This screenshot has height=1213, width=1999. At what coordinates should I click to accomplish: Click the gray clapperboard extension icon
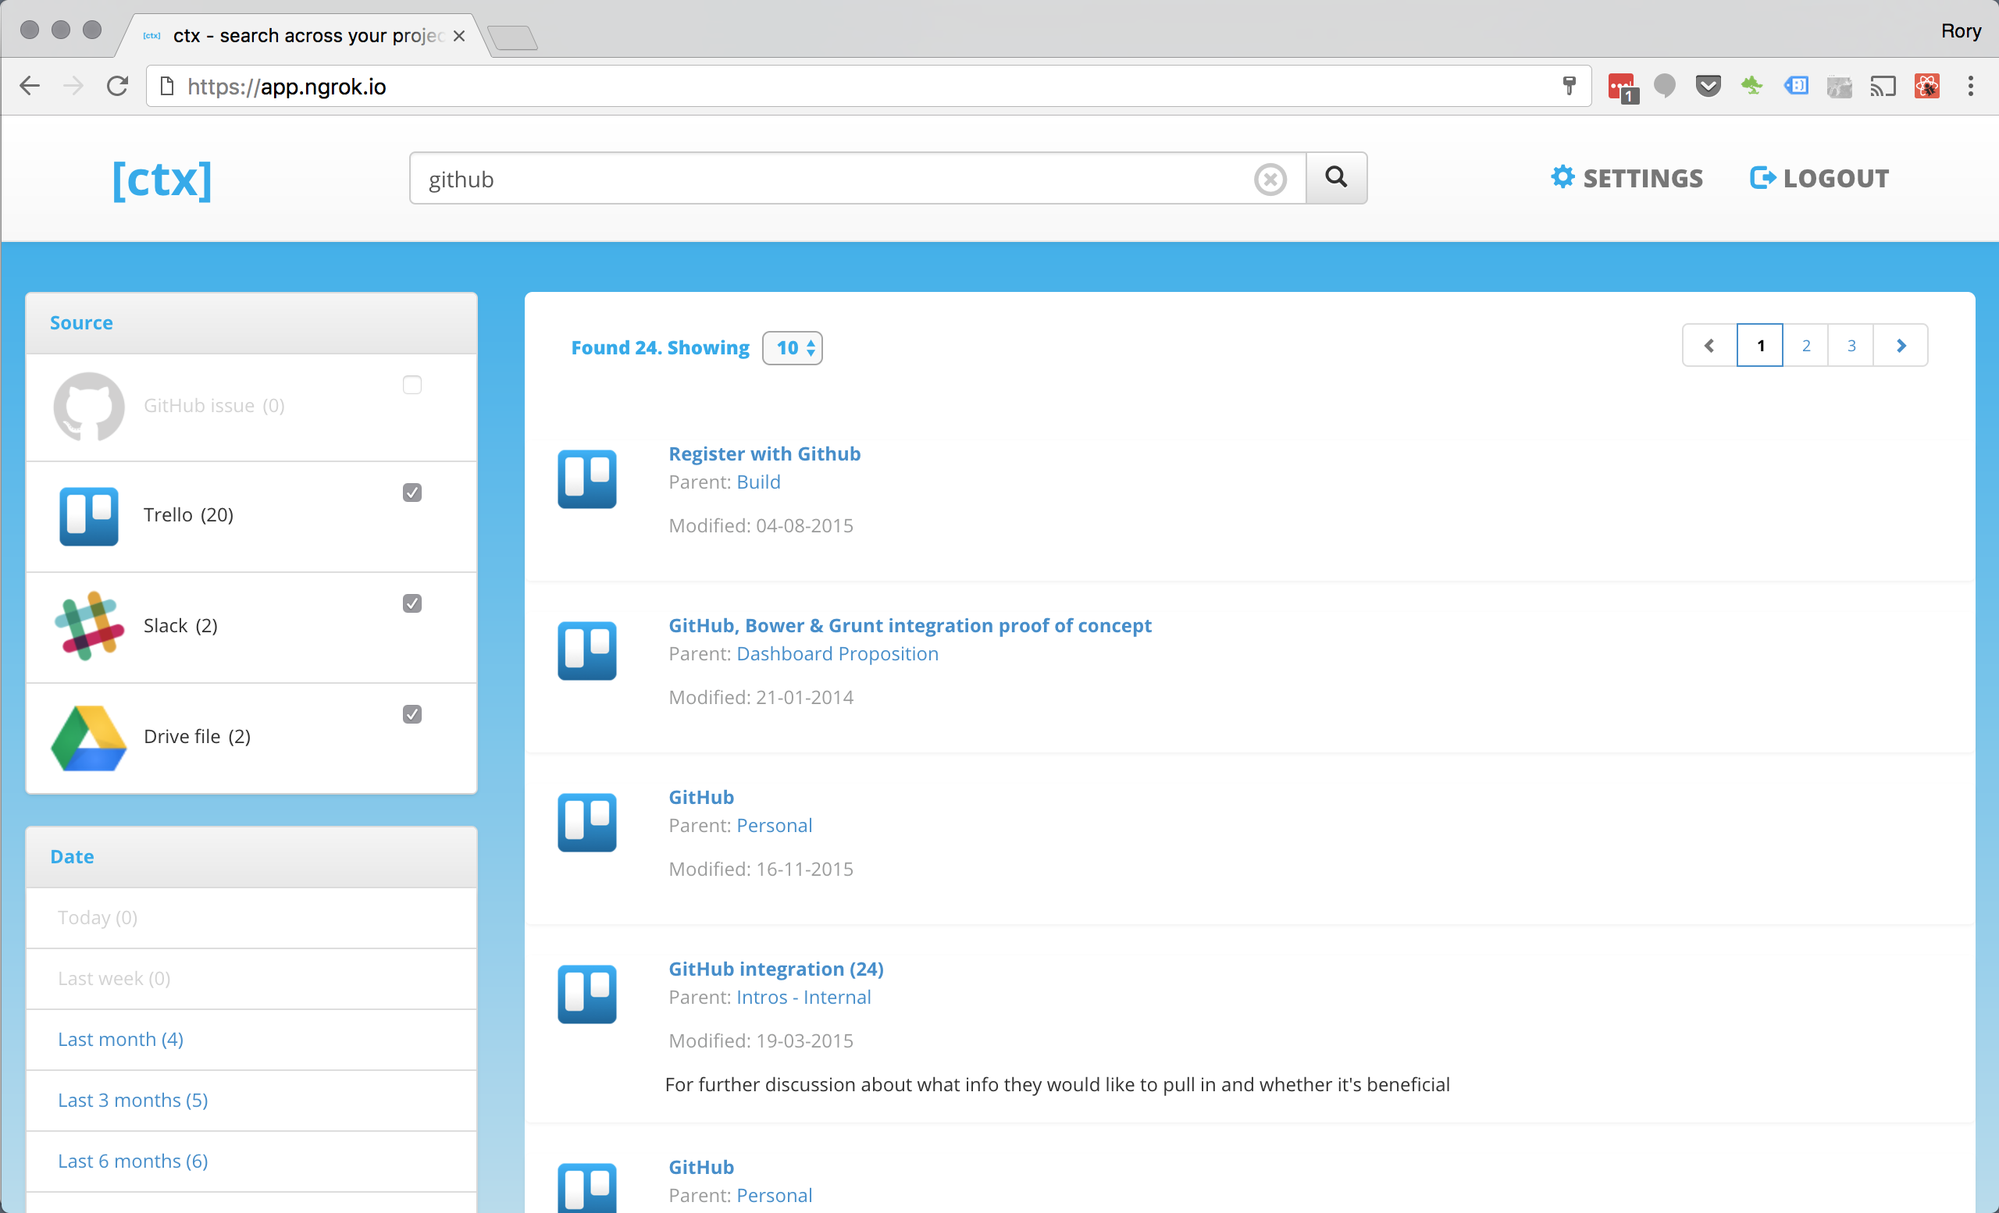click(1839, 86)
